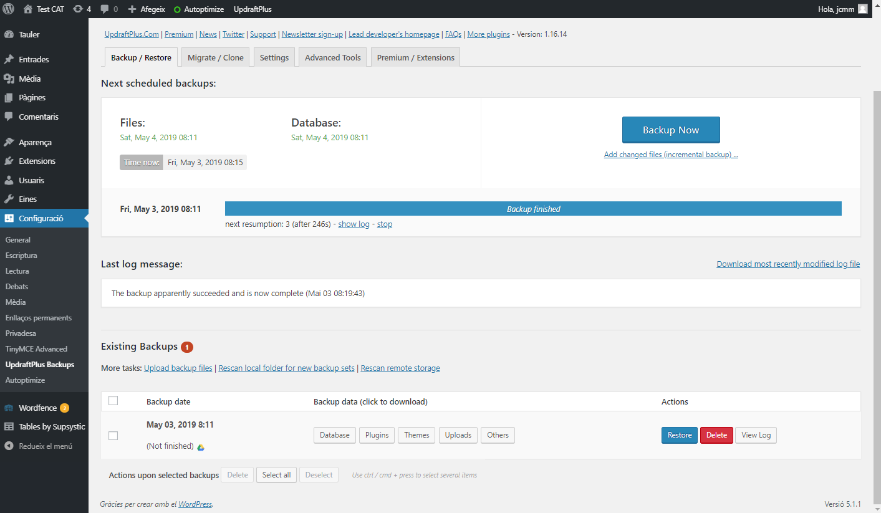Click the Wordfence notification badge
The image size is (881, 513).
[x=64, y=408]
